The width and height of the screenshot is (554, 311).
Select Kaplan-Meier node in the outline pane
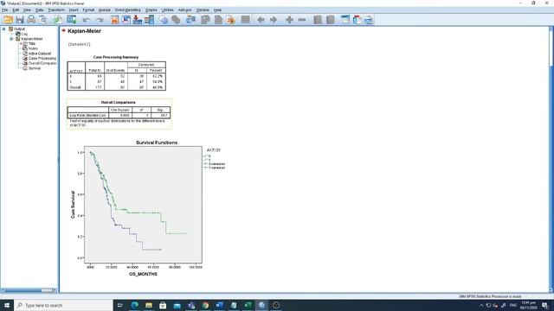point(32,39)
